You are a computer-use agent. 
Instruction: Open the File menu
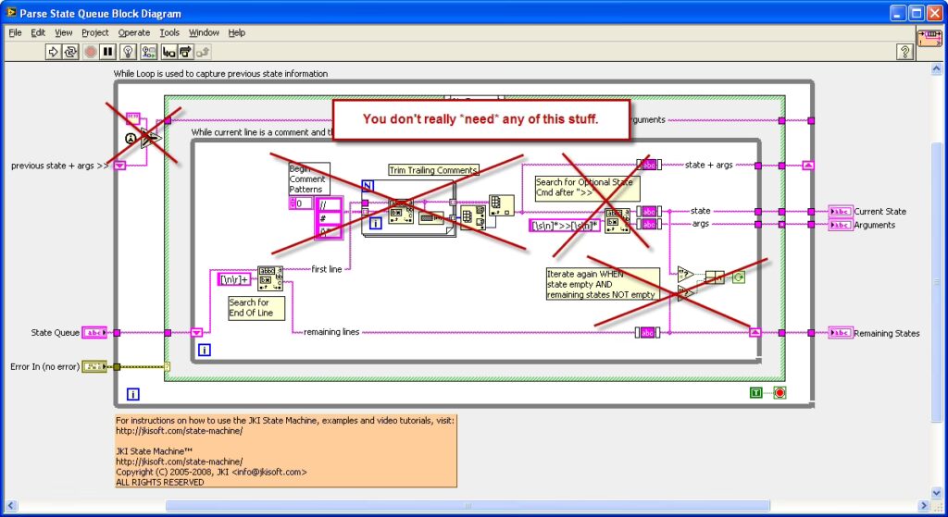[x=15, y=32]
